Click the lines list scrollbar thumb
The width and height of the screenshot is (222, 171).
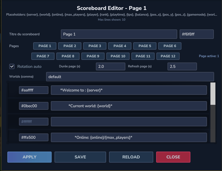click(213, 94)
